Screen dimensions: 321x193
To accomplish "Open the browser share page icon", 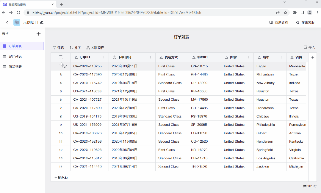I will click(278, 13).
